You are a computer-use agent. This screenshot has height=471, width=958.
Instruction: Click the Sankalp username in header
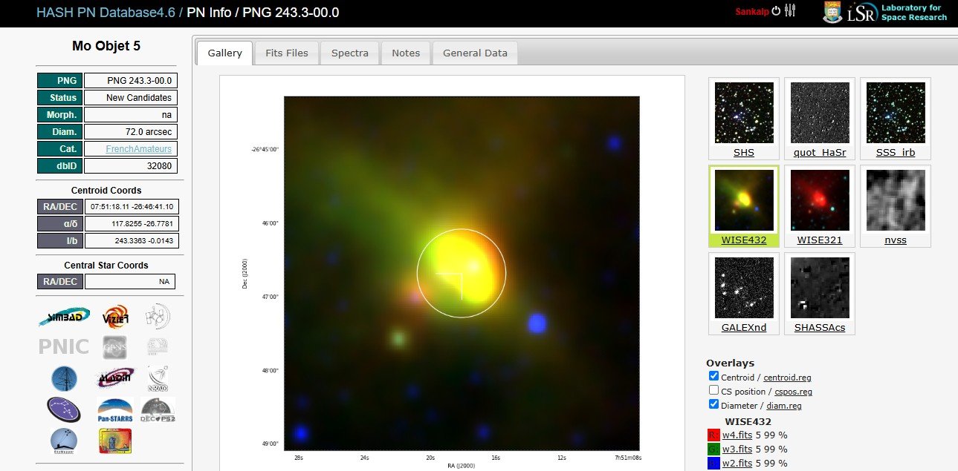point(752,12)
